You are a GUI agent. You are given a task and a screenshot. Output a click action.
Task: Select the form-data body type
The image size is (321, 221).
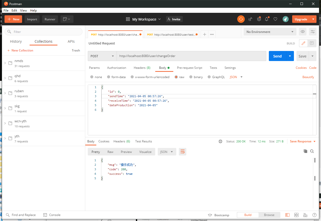109,77
